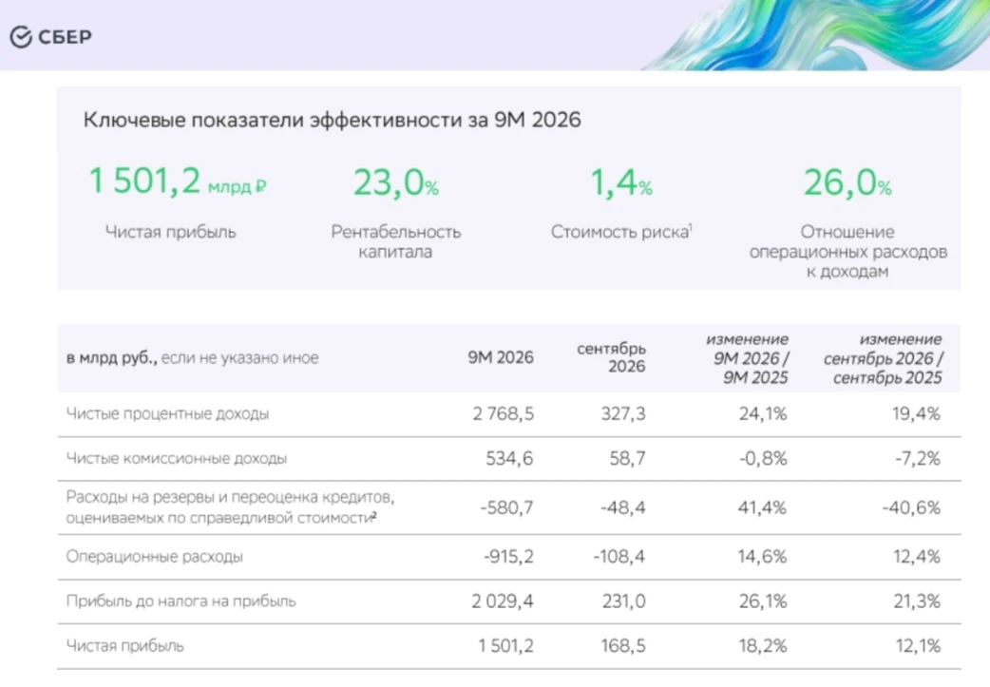Click the value -40,6%
Viewport: 990px width, 687px height.
[911, 507]
